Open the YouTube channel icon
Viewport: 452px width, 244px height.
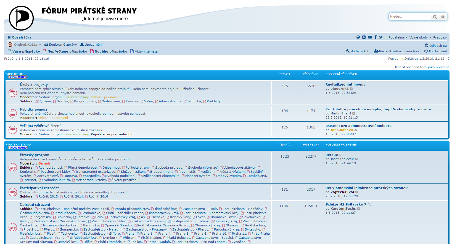[x=370, y=37]
